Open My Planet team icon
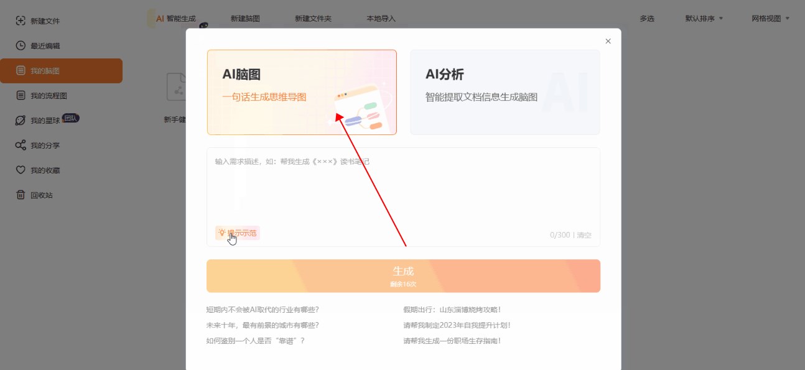Image resolution: width=805 pixels, height=370 pixels. coord(21,121)
